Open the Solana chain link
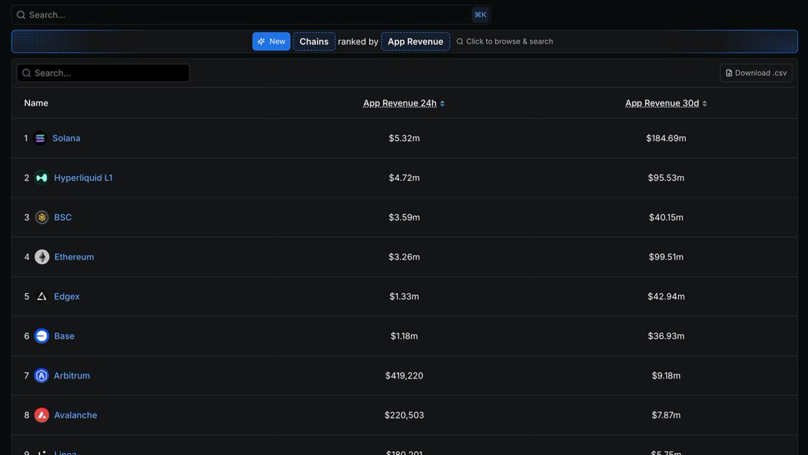 [66, 138]
